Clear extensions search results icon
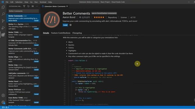Screen dimensions: 195x109 [33, 6]
